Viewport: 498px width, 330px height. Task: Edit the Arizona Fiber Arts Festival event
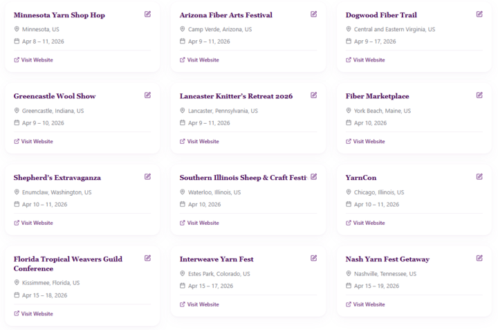(314, 14)
